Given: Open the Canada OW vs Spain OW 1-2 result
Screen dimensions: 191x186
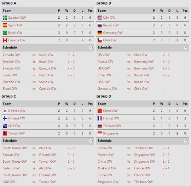Looking at the screenshot, I should point(71,55).
